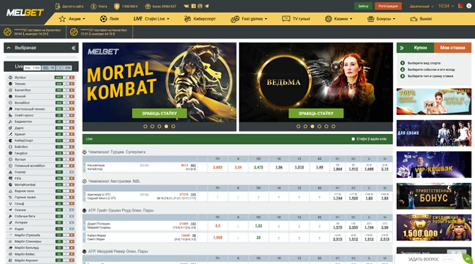
Task: Select first dot of Mortal Kombat carousel
Action: pyautogui.click(x=145, y=126)
